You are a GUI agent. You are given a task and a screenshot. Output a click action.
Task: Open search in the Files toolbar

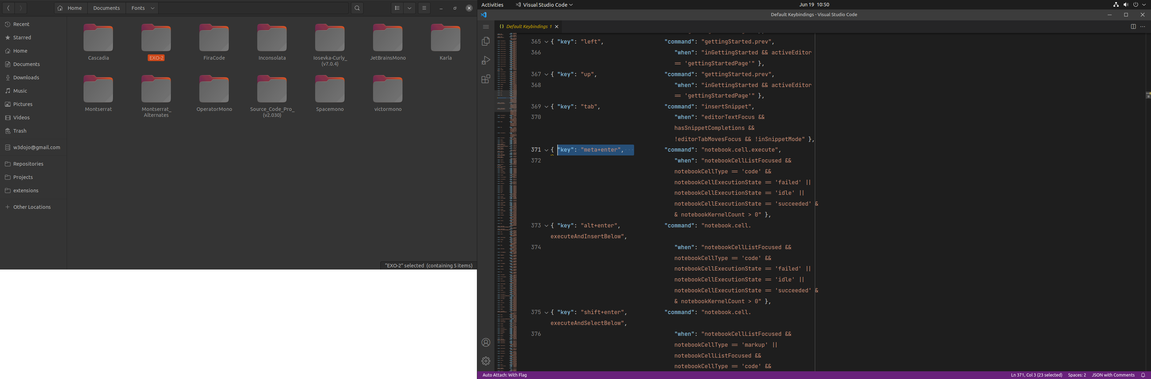click(357, 8)
